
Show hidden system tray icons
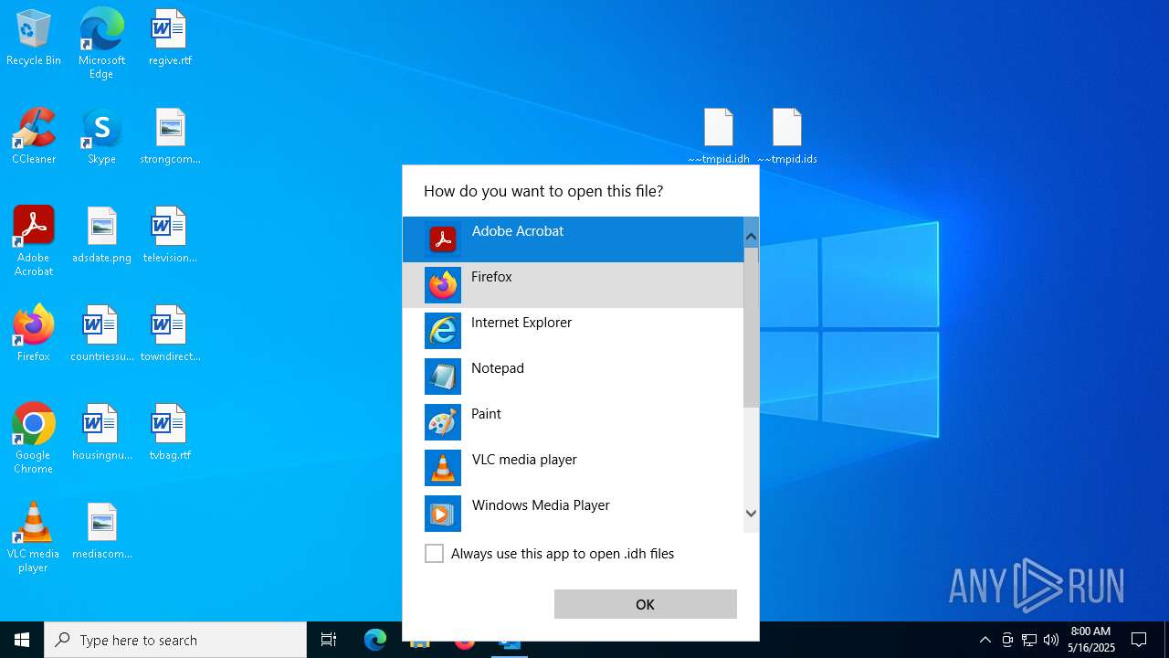pyautogui.click(x=985, y=640)
